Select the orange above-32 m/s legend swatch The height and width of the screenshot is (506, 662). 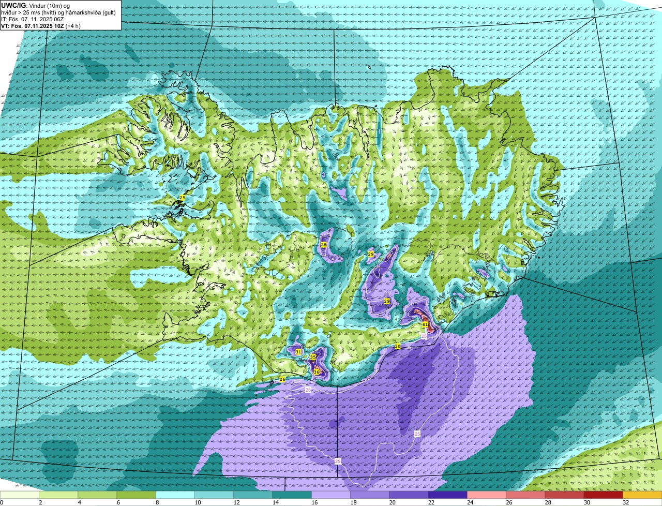pyautogui.click(x=642, y=495)
